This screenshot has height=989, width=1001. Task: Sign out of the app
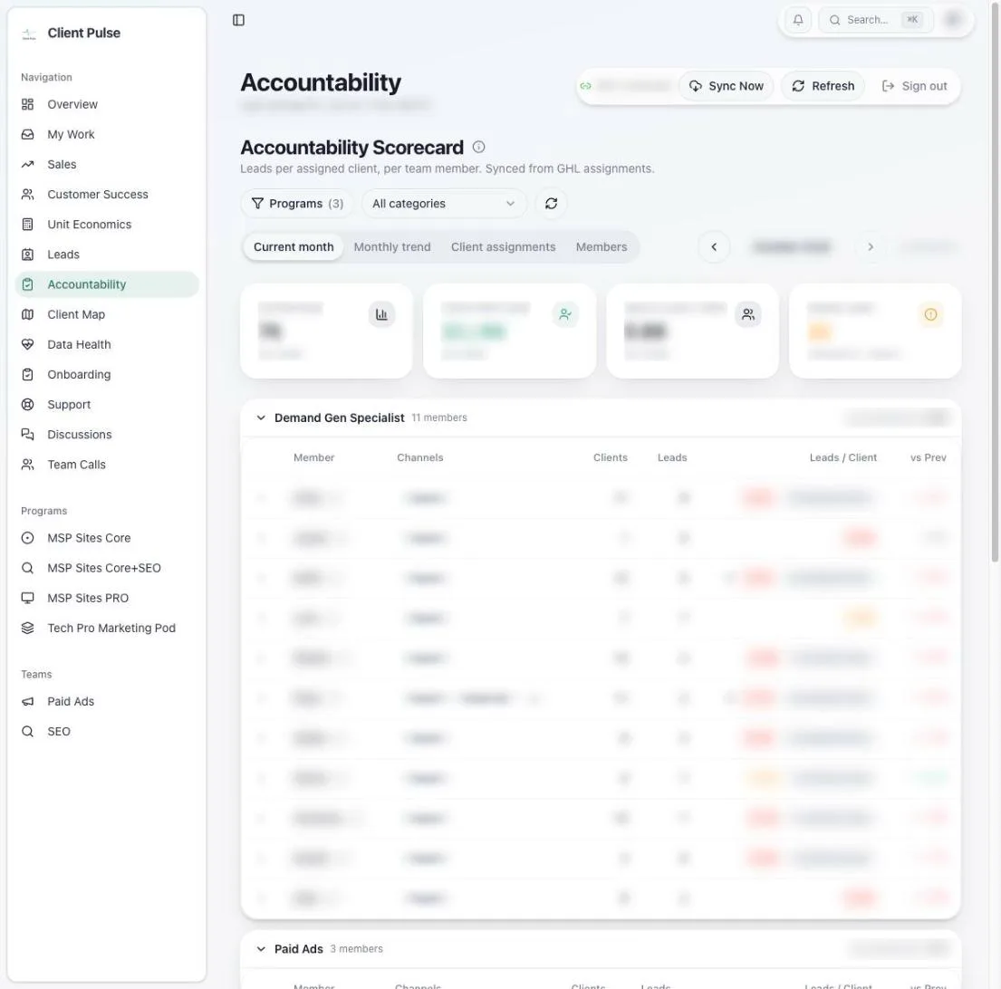pyautogui.click(x=914, y=86)
